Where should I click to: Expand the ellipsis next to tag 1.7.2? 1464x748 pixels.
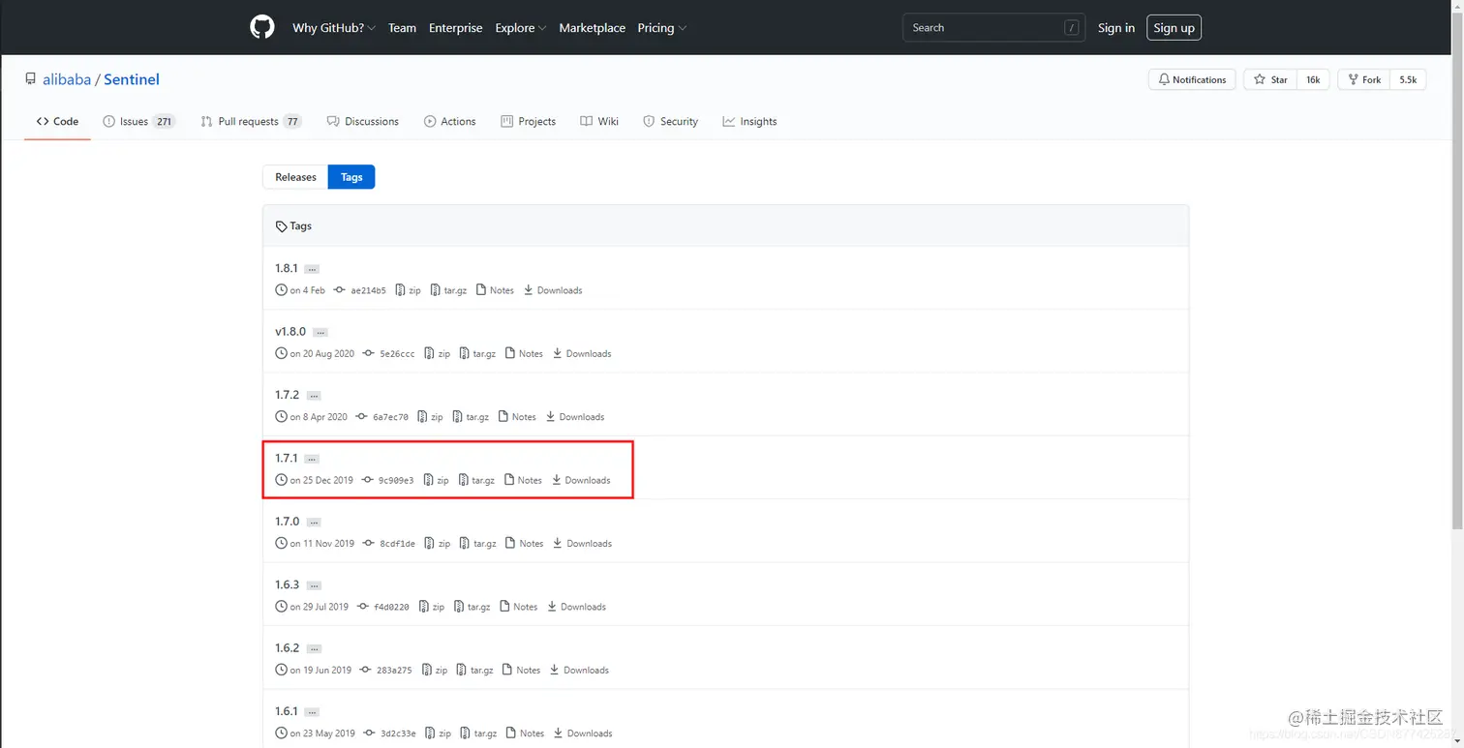point(313,396)
